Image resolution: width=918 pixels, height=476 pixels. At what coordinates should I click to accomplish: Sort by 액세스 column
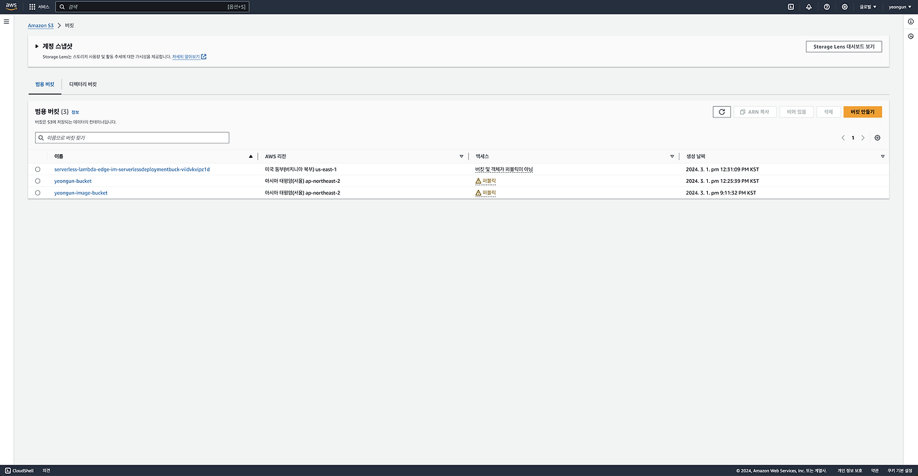coord(672,156)
